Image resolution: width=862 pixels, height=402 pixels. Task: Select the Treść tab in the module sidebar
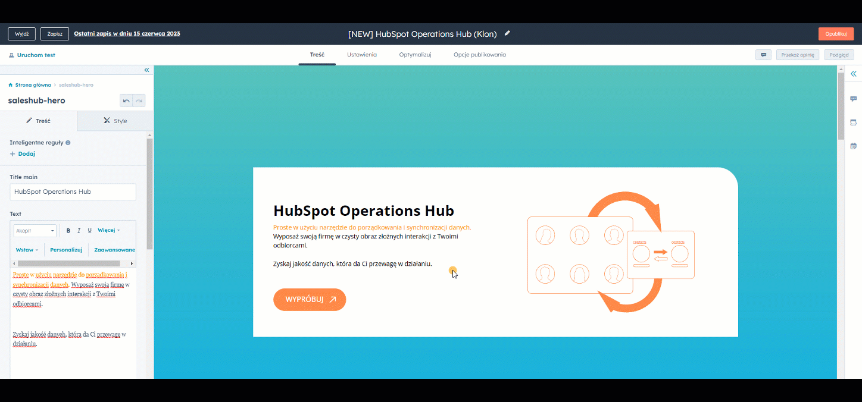coord(39,121)
